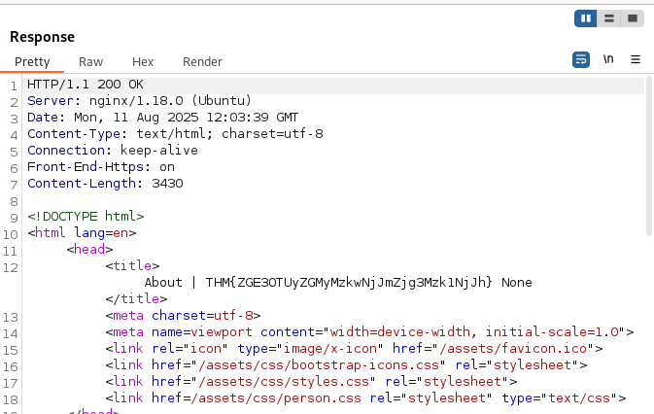
Task: Click the opening <title> tag
Action: point(132,266)
